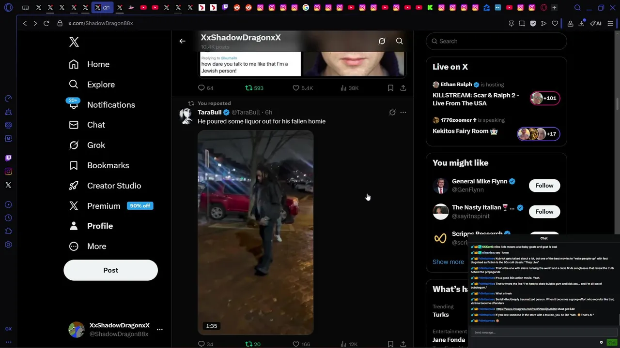The height and width of the screenshot is (348, 620).
Task: Open Explore in the X navigation
Action: coord(92,85)
